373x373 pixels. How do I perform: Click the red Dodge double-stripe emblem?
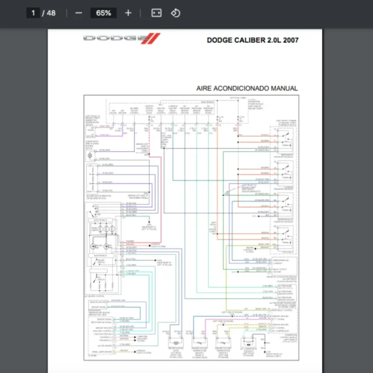point(154,39)
